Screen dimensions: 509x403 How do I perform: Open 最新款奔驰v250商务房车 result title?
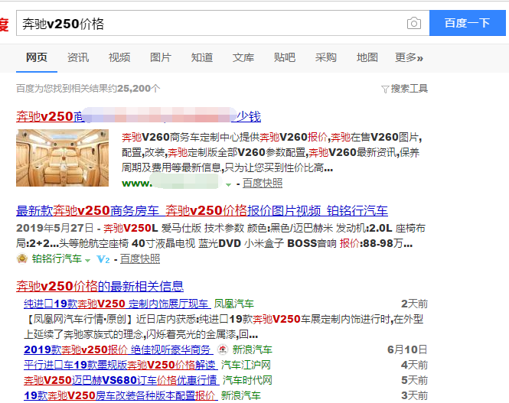coord(202,211)
